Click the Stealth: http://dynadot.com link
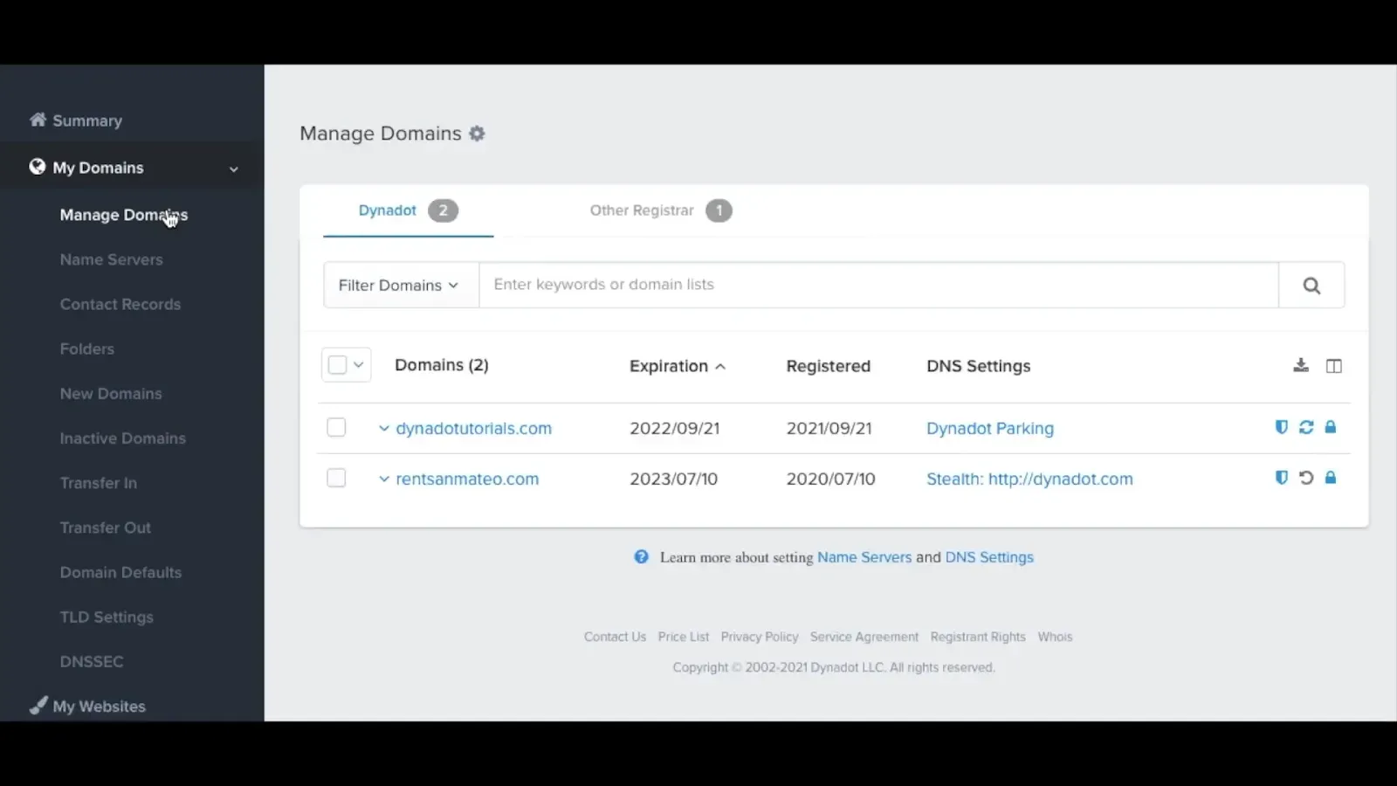 tap(1030, 479)
